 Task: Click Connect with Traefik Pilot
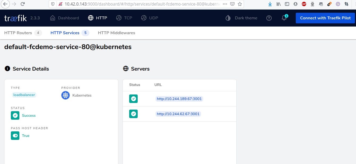pos(325,18)
